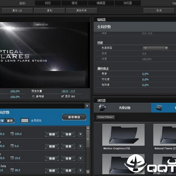176x176 pixels.
Task: Expand the stack panel arrow above 保存预设
Action: [x=87, y=106]
